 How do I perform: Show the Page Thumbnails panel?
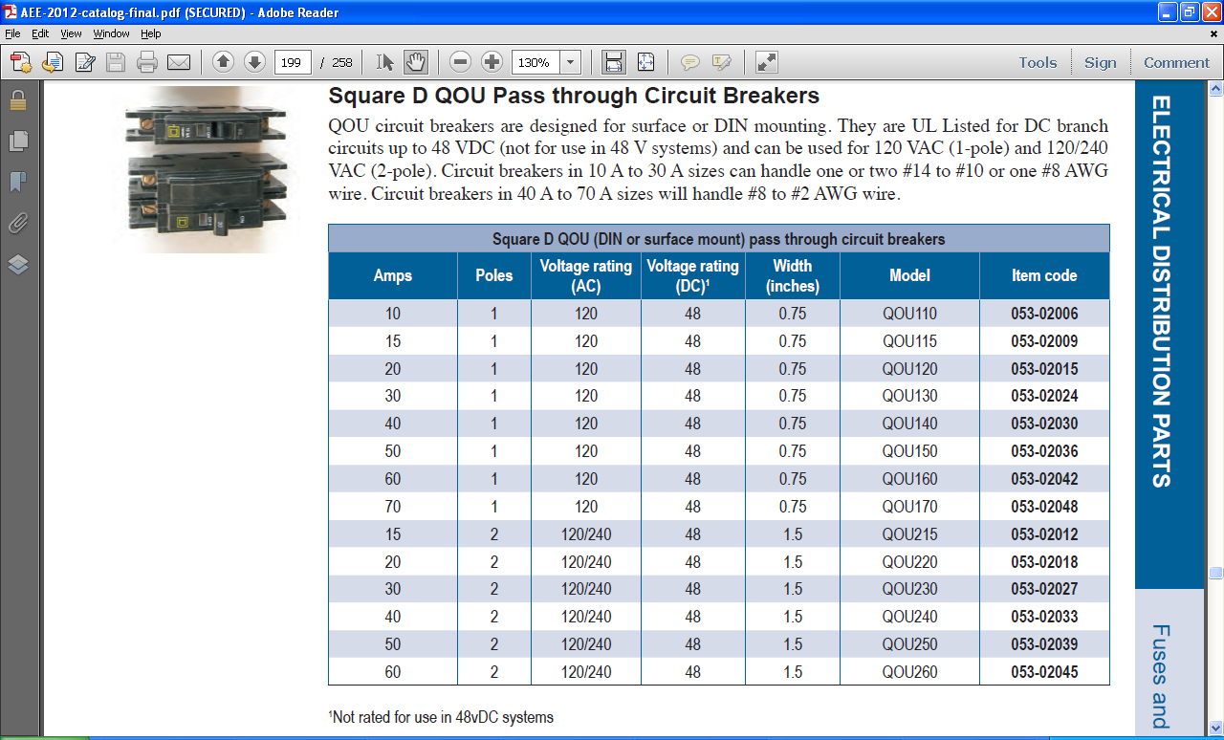tap(17, 141)
